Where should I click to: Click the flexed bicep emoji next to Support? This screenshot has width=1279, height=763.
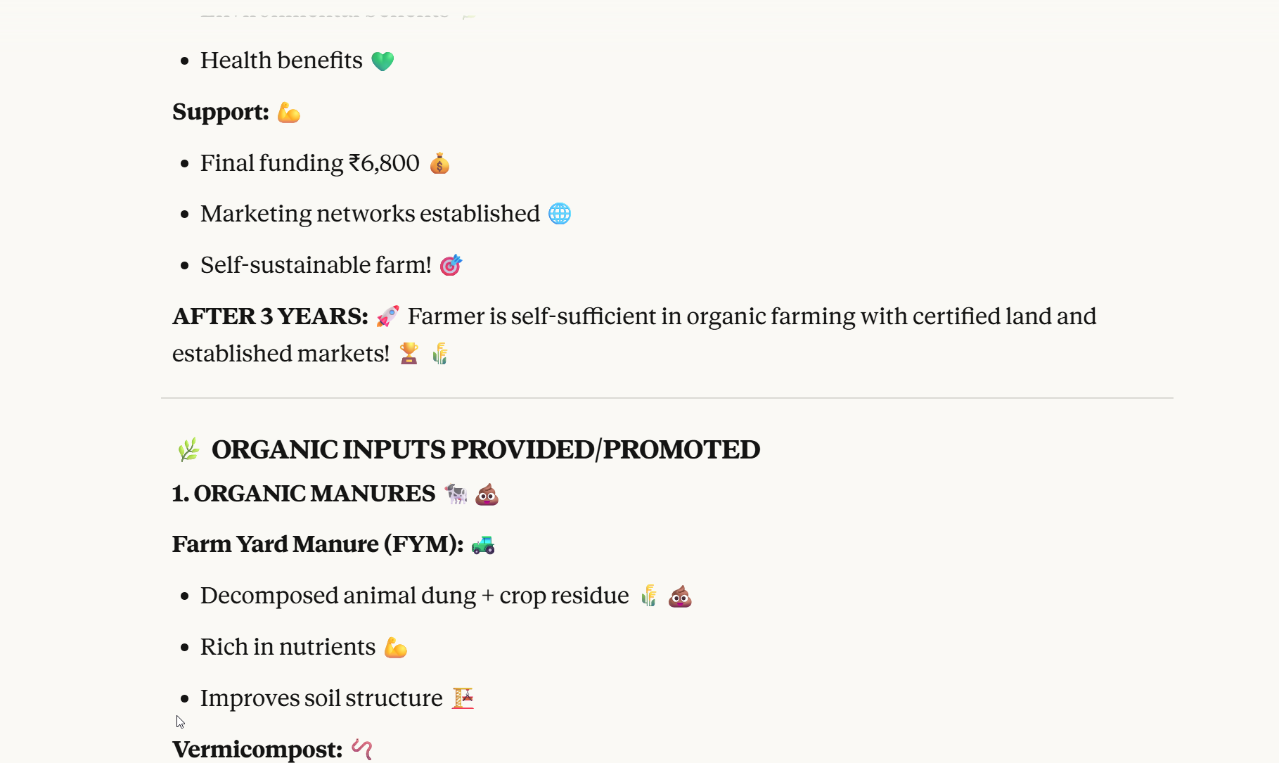tap(288, 113)
